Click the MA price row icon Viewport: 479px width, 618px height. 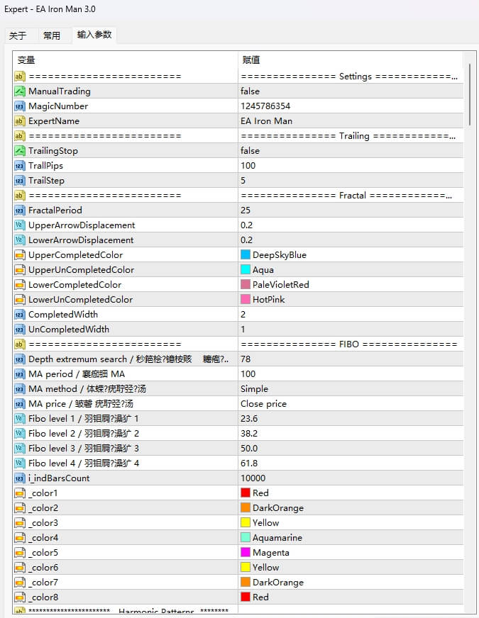point(20,404)
